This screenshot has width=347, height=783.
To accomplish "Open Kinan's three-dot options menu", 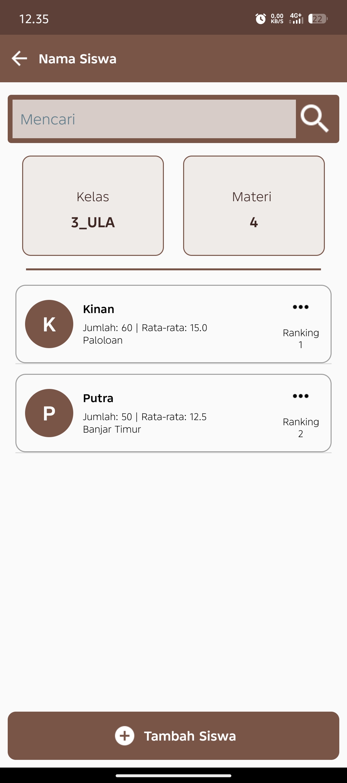I will 300,307.
